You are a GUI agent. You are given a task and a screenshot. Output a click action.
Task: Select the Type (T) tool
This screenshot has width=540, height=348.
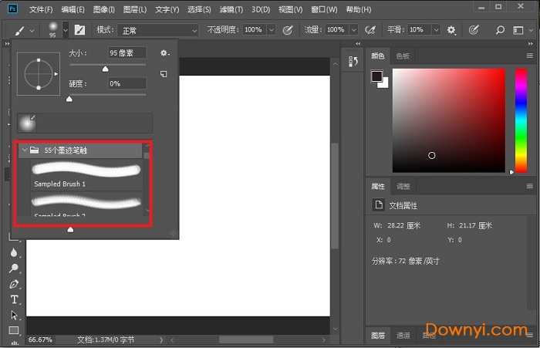click(x=14, y=299)
